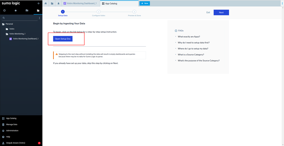284x146 pixels.
Task: Open App Catalog from sidebar menu
Action: (11, 118)
